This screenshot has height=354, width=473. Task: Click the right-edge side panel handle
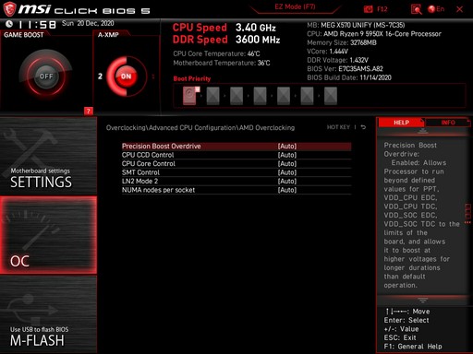point(467,213)
